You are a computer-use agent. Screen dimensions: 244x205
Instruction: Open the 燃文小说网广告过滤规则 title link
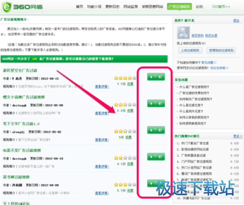pyautogui.click(x=24, y=97)
